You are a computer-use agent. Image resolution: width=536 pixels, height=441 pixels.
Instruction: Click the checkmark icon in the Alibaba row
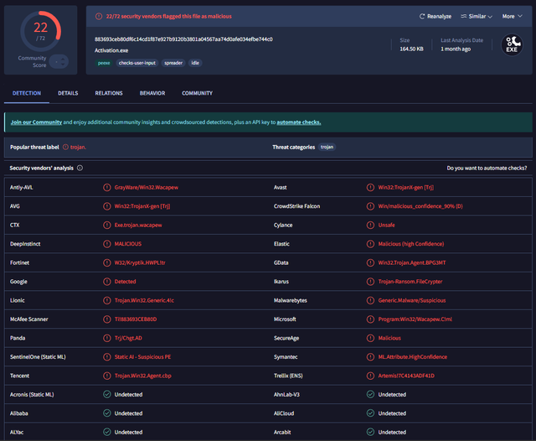pyautogui.click(x=107, y=413)
